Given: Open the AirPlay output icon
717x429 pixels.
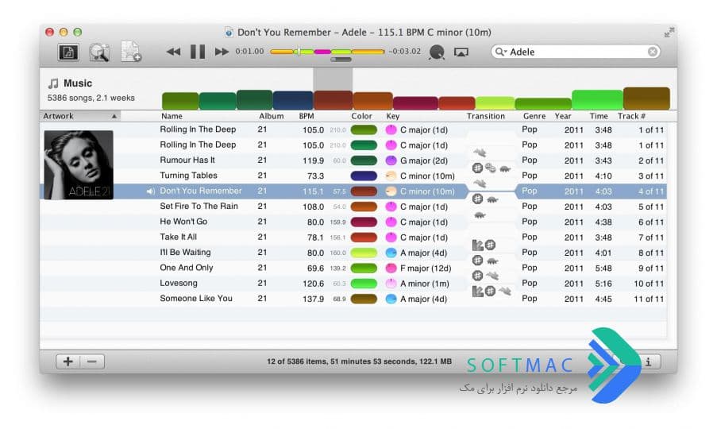Looking at the screenshot, I should click(461, 52).
